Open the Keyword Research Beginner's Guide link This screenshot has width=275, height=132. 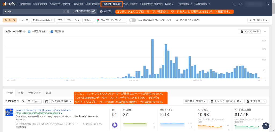click(x=43, y=110)
